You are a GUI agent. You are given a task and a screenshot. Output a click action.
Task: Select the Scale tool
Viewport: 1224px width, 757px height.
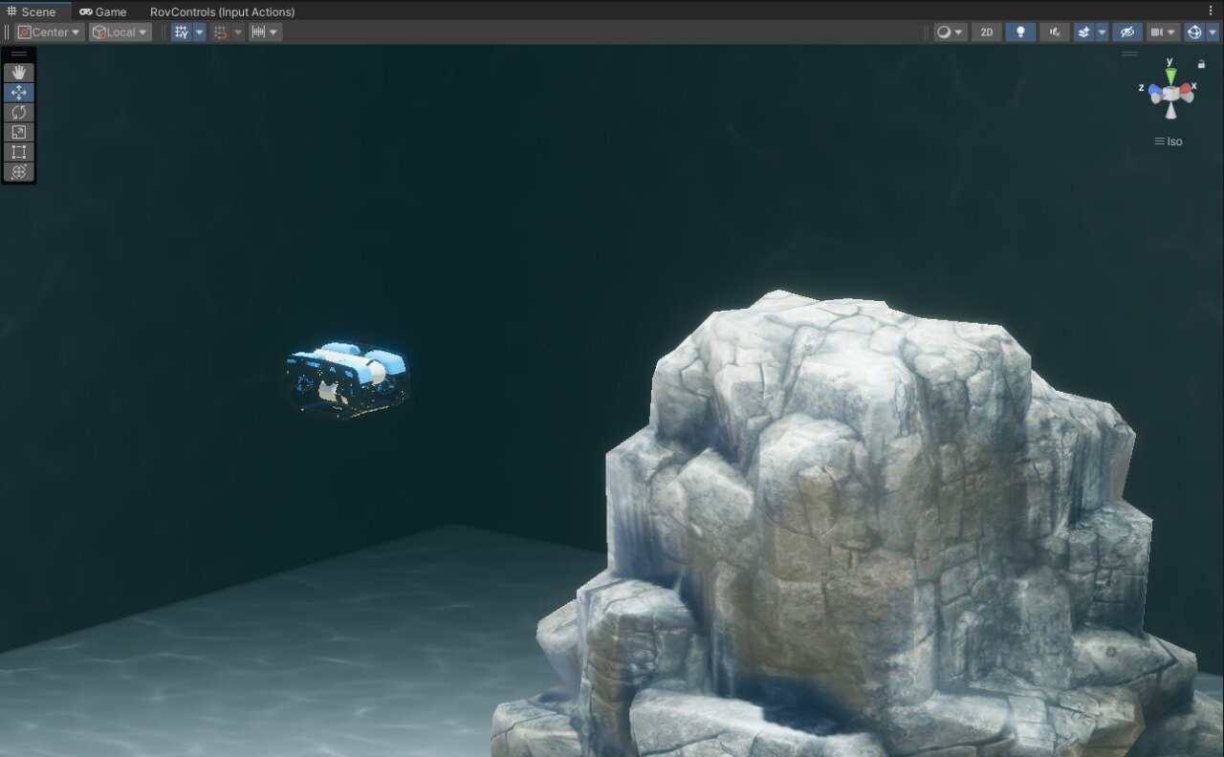click(x=18, y=132)
